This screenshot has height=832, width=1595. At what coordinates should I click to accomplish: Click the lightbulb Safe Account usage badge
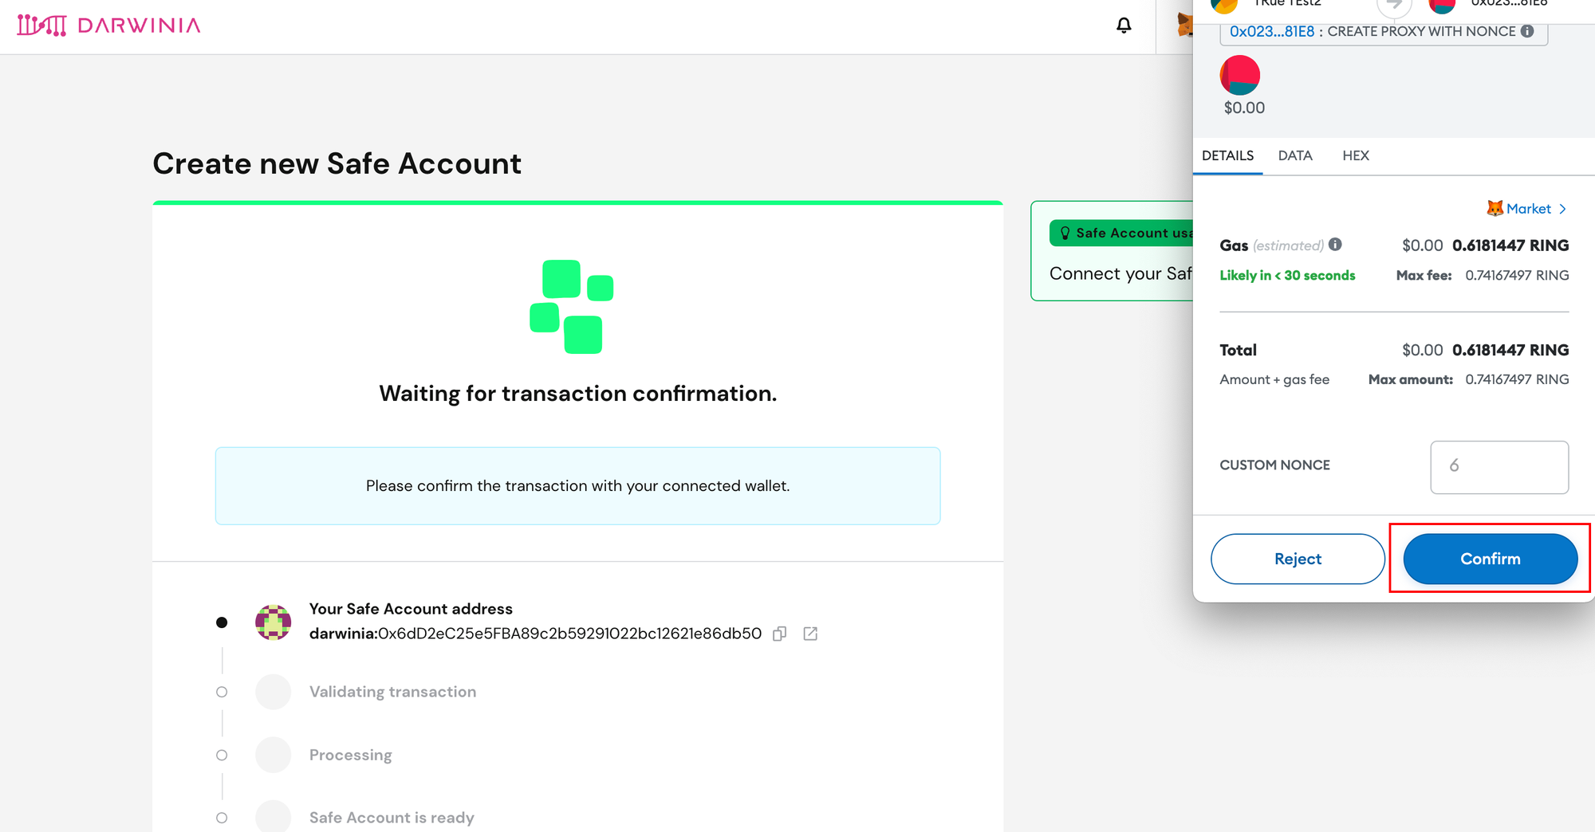coord(1120,233)
